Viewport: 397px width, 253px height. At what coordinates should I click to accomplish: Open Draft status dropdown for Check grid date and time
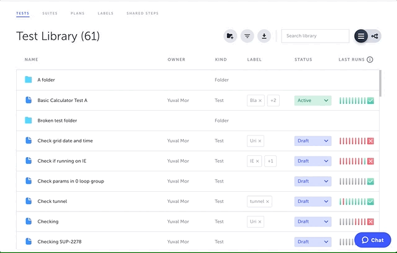point(313,141)
